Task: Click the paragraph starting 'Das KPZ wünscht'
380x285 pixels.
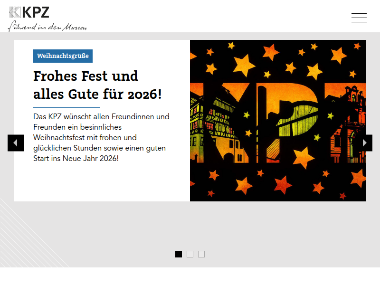Action: (101, 137)
